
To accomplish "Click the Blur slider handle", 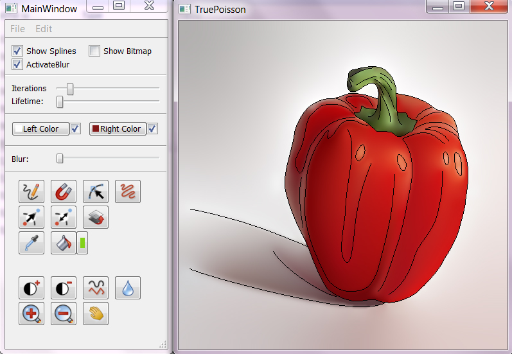I will (x=60, y=159).
